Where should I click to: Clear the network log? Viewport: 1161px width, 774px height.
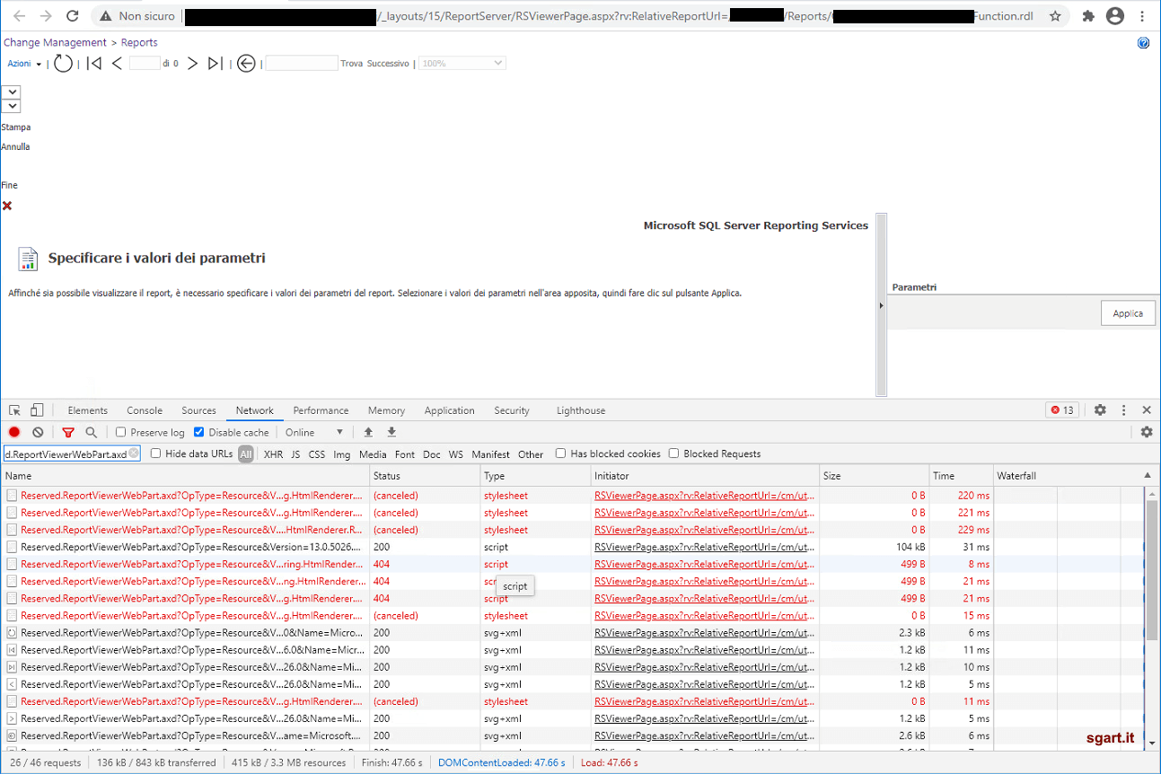[x=38, y=432]
